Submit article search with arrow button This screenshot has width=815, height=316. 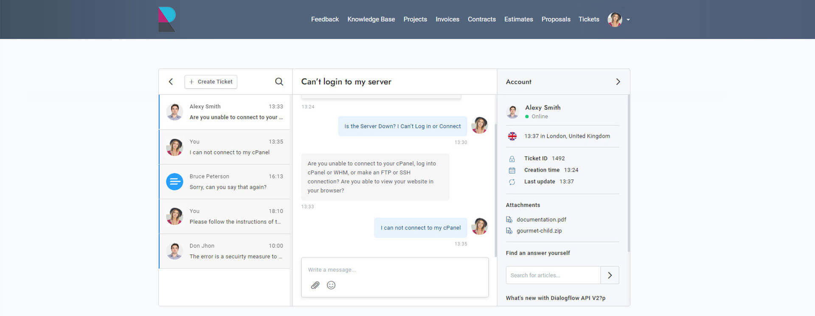coord(610,275)
